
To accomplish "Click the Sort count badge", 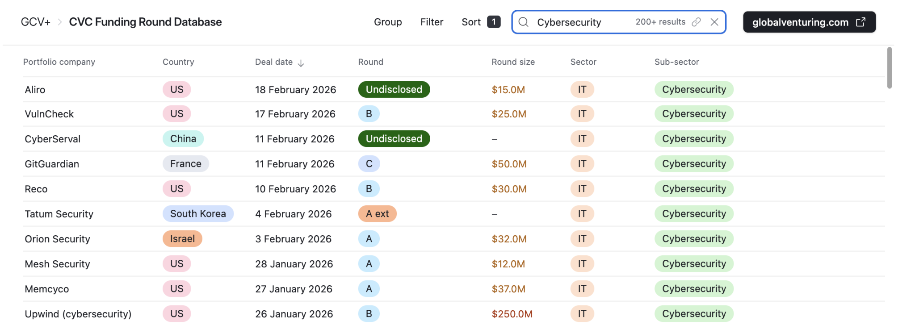I will click(493, 22).
